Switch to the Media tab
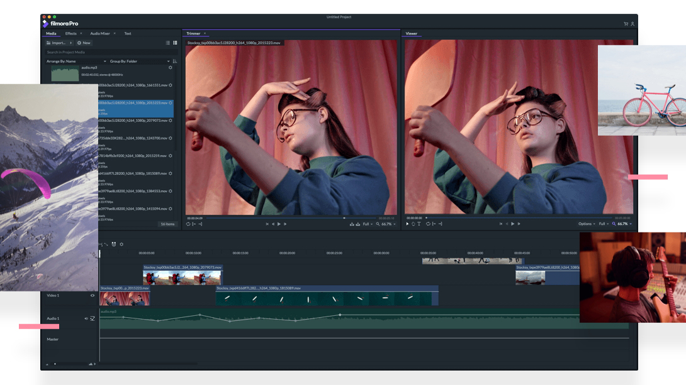The height and width of the screenshot is (385, 686). [x=51, y=34]
